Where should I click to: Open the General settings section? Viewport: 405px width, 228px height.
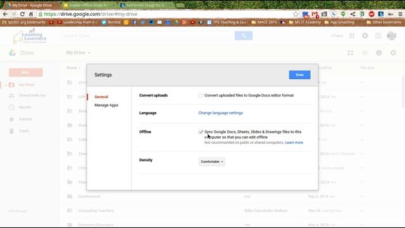[x=101, y=97]
